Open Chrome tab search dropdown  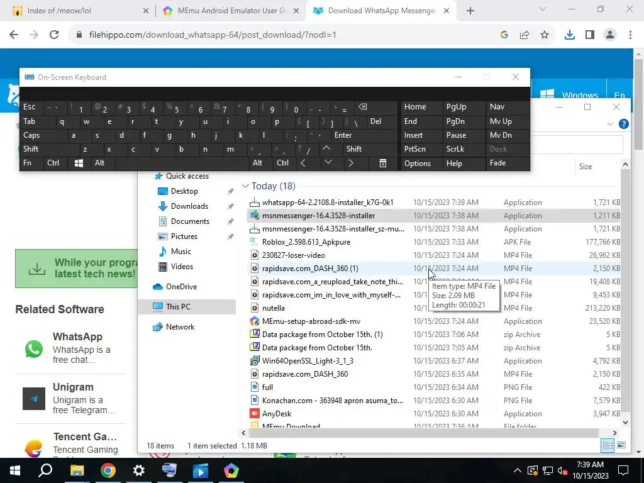click(x=543, y=9)
